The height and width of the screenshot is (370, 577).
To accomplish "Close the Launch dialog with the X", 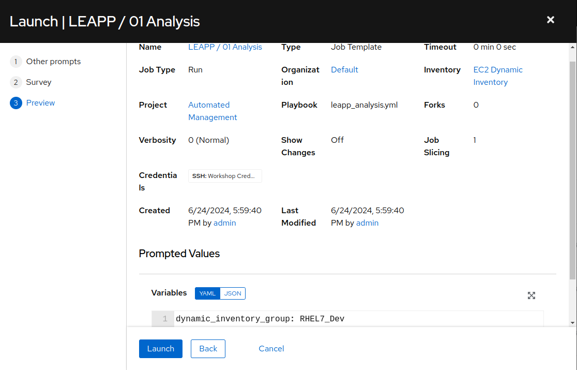I will pos(550,20).
